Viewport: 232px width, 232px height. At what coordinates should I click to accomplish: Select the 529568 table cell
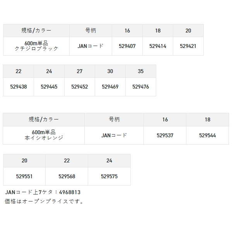tap(67, 176)
